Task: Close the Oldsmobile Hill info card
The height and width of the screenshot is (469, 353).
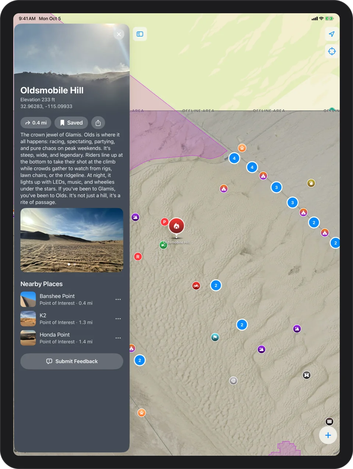Action: (x=119, y=34)
